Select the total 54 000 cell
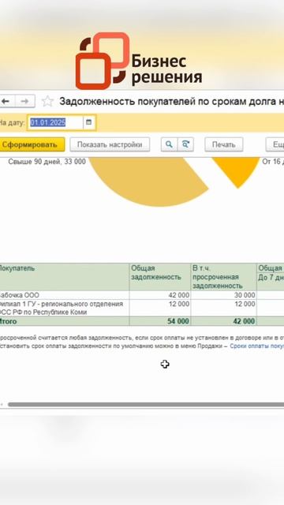284x505 pixels. point(160,321)
